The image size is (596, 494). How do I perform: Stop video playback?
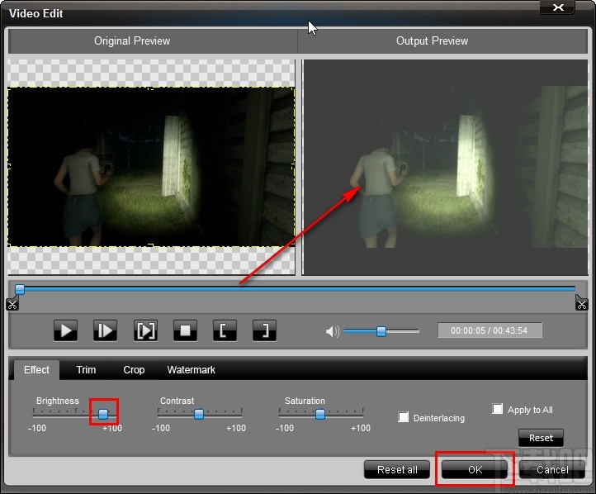[185, 330]
